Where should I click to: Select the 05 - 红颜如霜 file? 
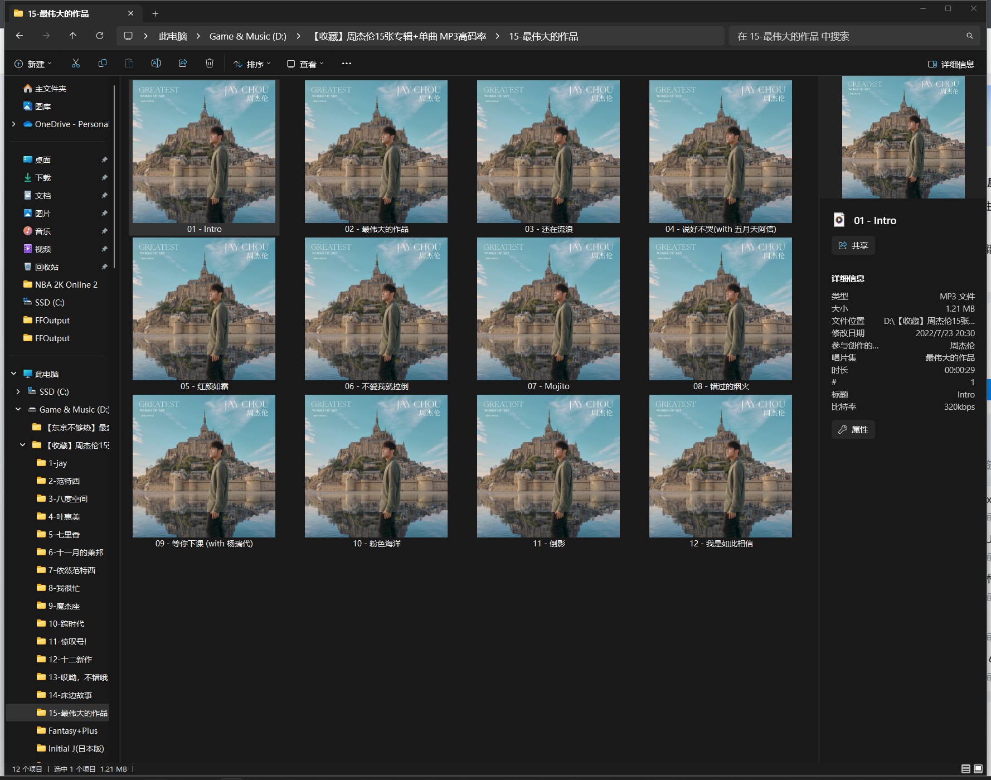click(204, 314)
